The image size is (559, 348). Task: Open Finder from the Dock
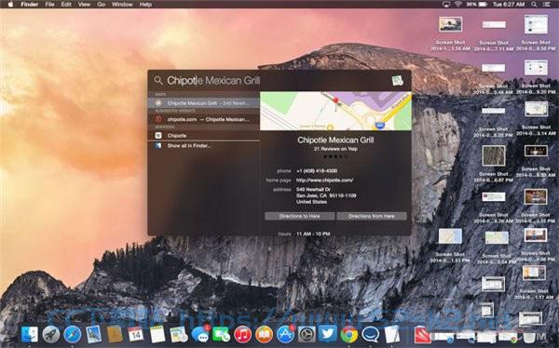pyautogui.click(x=30, y=334)
